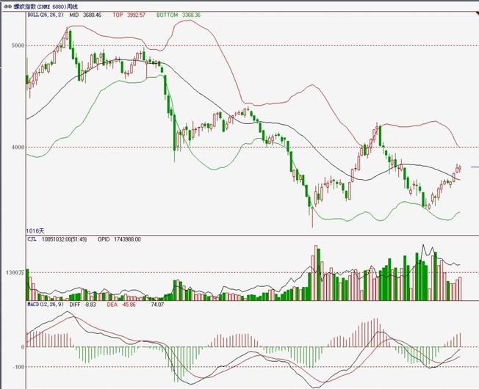Viewport: 479px width, 389px height.
Task: Click the volume value 10851032.00(51:49)
Action: pos(64,239)
